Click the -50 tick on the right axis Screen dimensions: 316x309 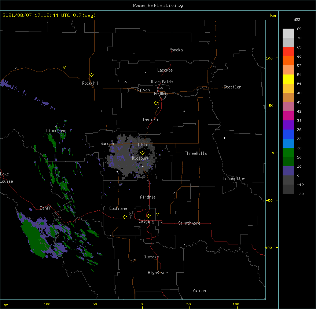click(x=269, y=200)
